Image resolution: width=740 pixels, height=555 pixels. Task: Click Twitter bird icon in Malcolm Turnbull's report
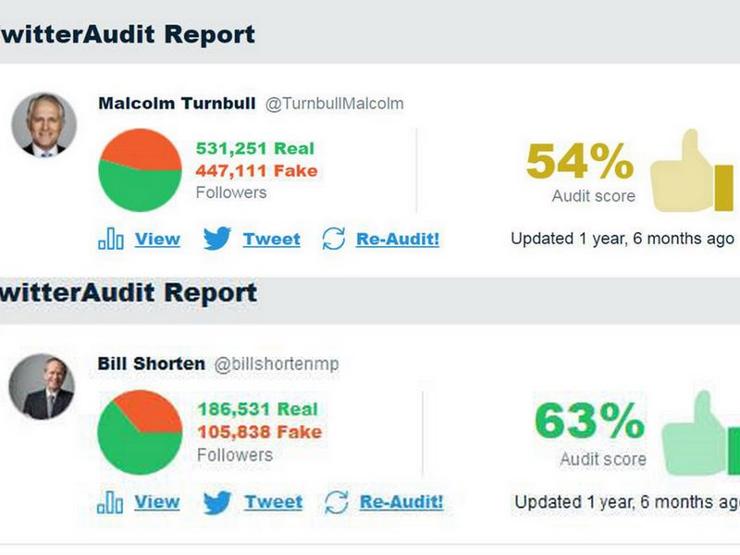216,239
